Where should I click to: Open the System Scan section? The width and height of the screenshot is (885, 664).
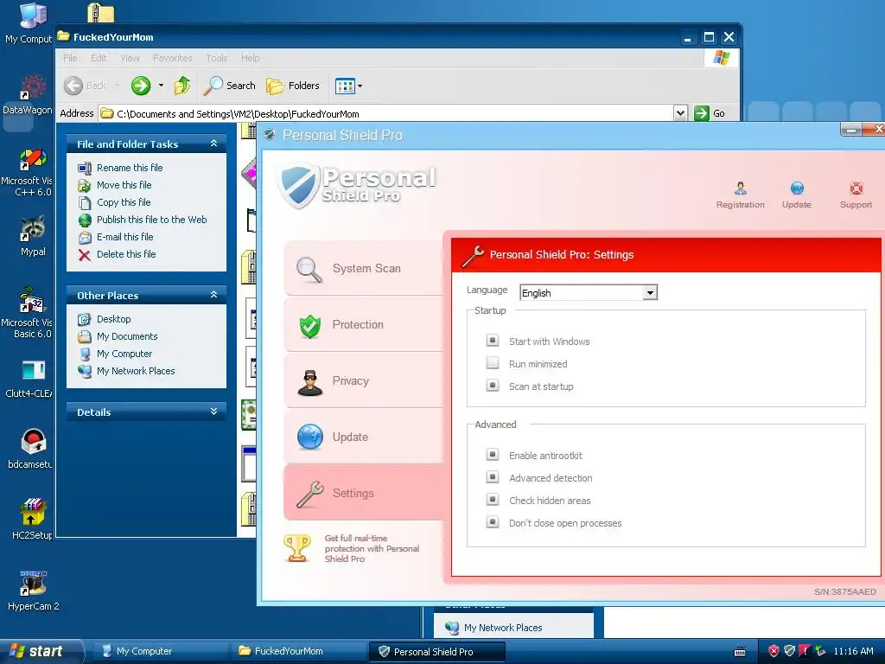(364, 269)
